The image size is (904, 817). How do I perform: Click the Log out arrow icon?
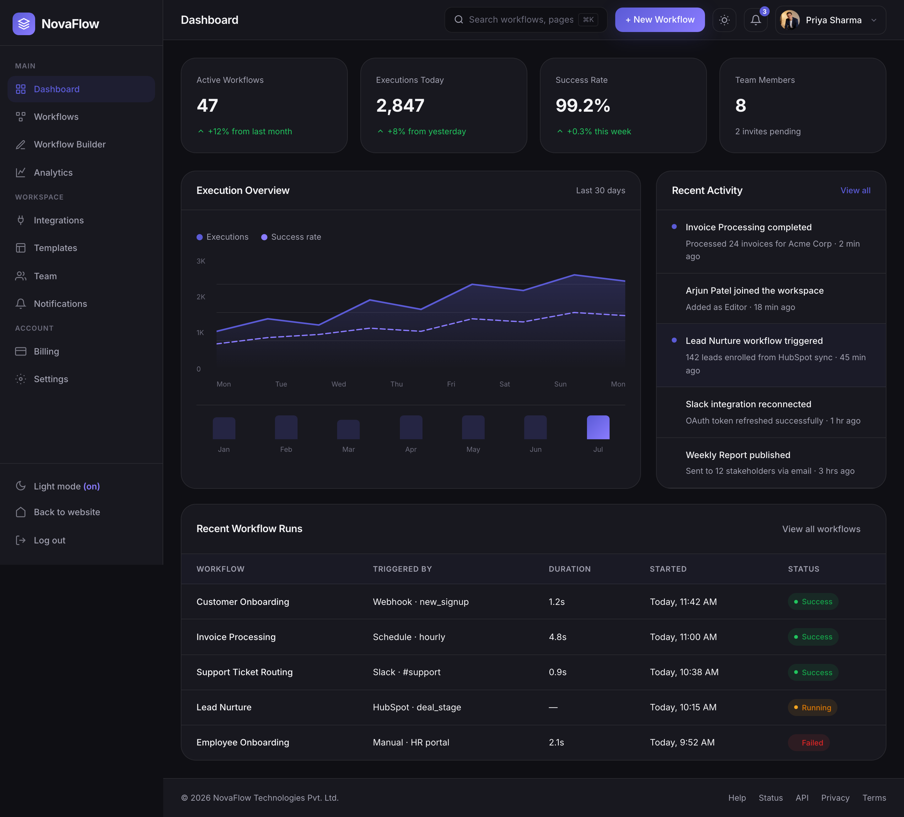(21, 541)
